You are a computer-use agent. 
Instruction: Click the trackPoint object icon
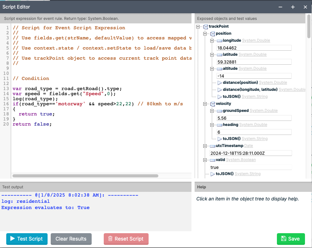tap(206, 27)
